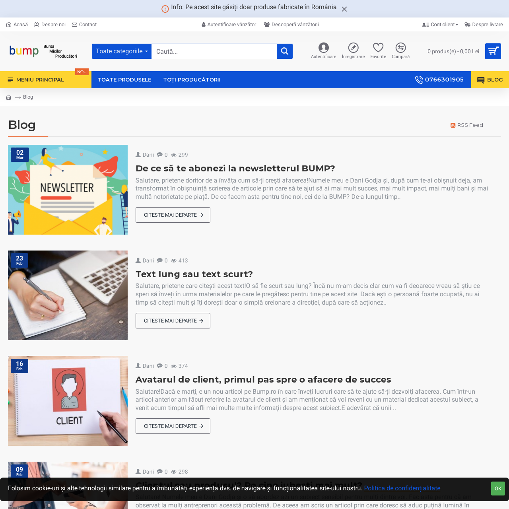Open the RSS Feed link
The width and height of the screenshot is (509, 509).
click(x=467, y=125)
